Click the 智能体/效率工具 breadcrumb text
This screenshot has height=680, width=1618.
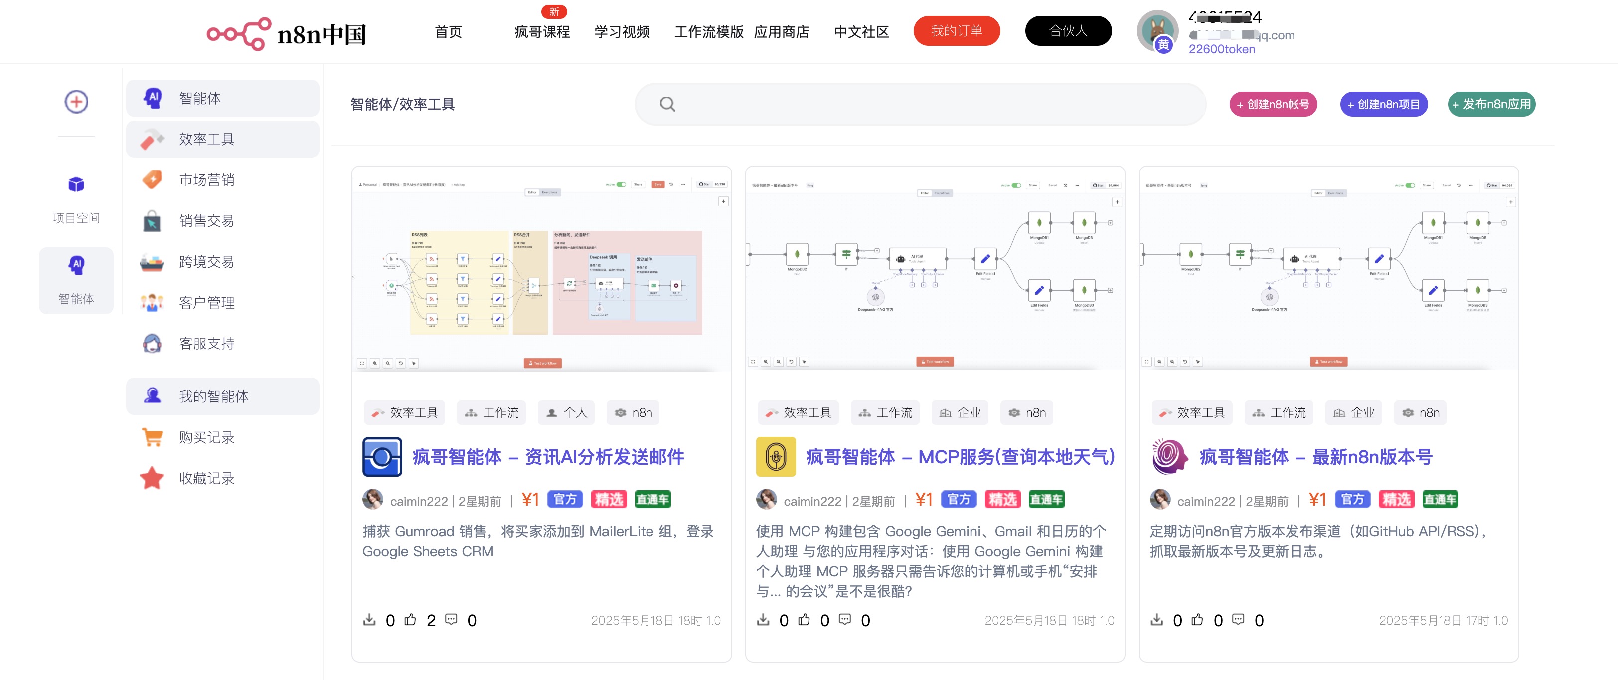tap(403, 104)
